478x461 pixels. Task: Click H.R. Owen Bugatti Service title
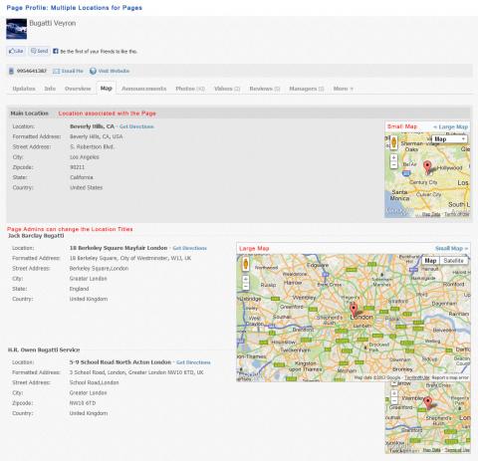pyautogui.click(x=44, y=349)
